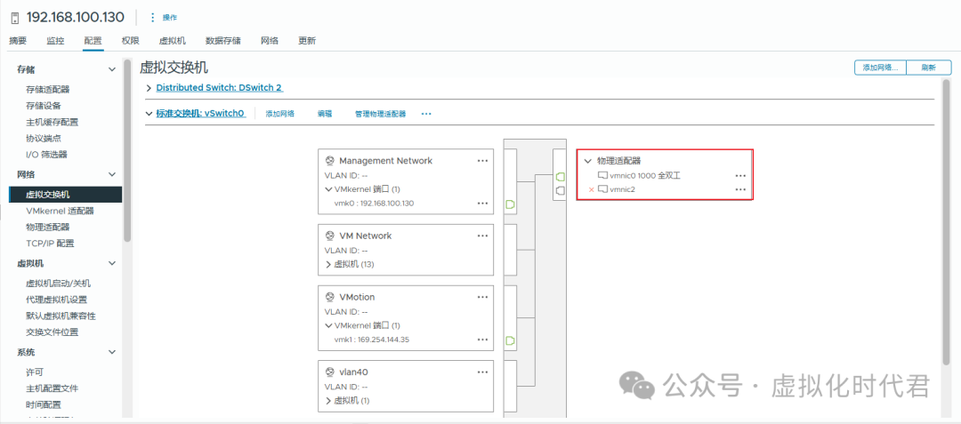The height and width of the screenshot is (424, 961).
Task: Open VMkernel 适配器 in the sidebar
Action: click(x=61, y=211)
